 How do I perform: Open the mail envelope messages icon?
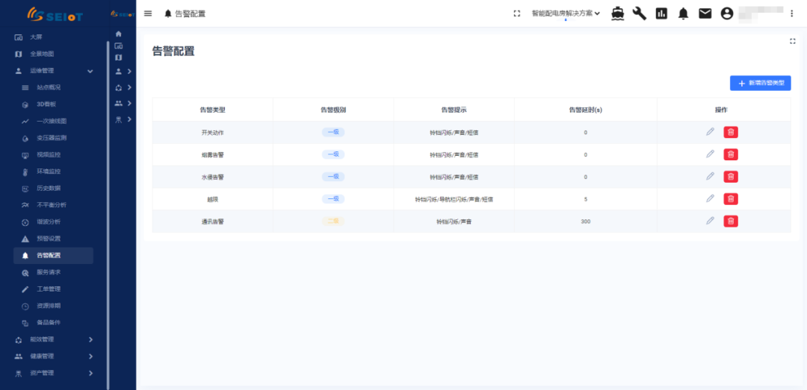pos(705,13)
